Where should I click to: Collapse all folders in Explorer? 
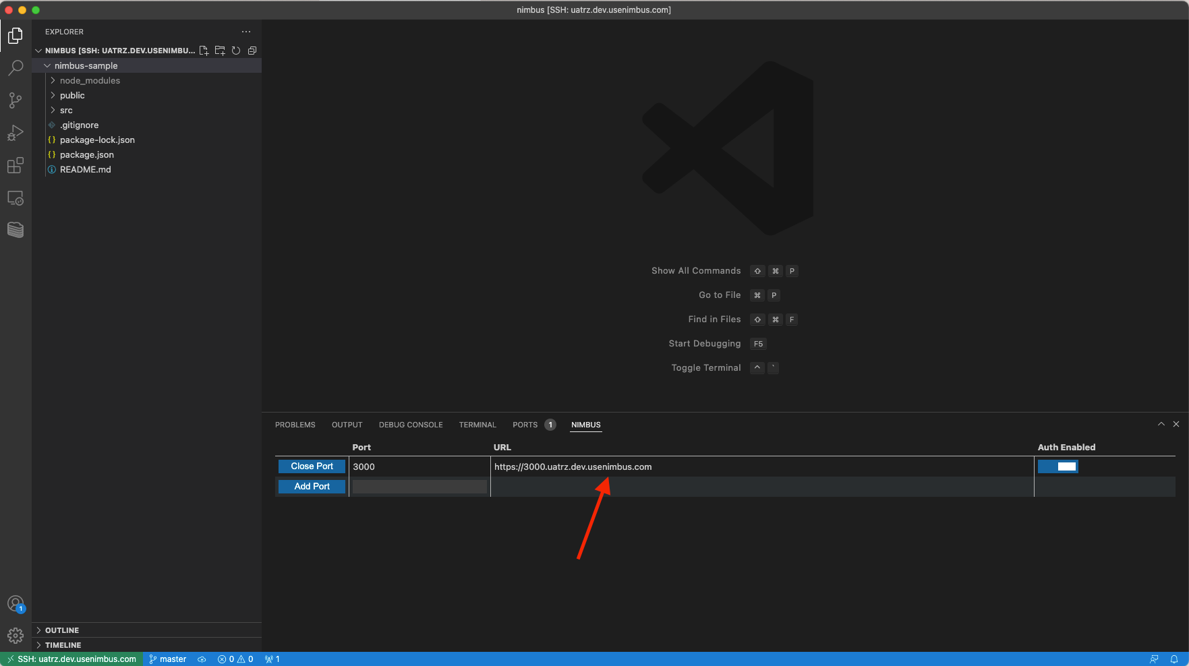coord(252,51)
